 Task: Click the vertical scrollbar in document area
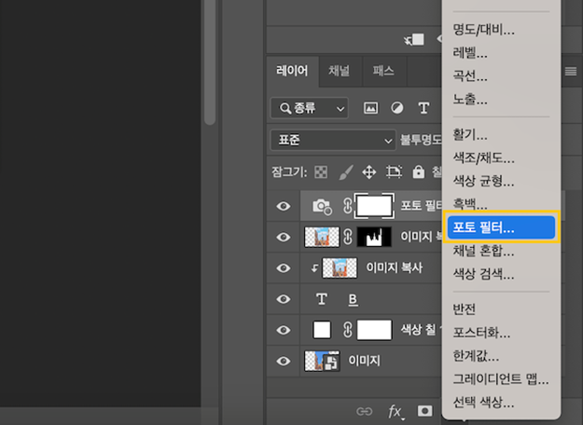tap(210, 62)
